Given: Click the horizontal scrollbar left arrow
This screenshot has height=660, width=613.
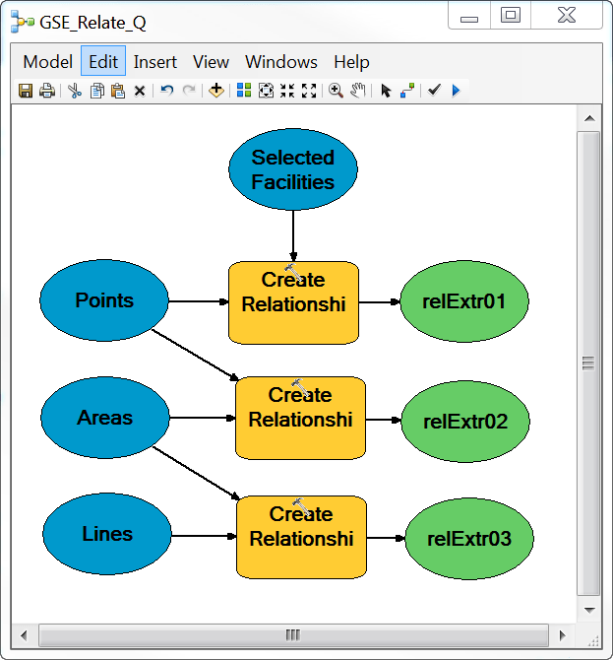Looking at the screenshot, I should coord(24,635).
